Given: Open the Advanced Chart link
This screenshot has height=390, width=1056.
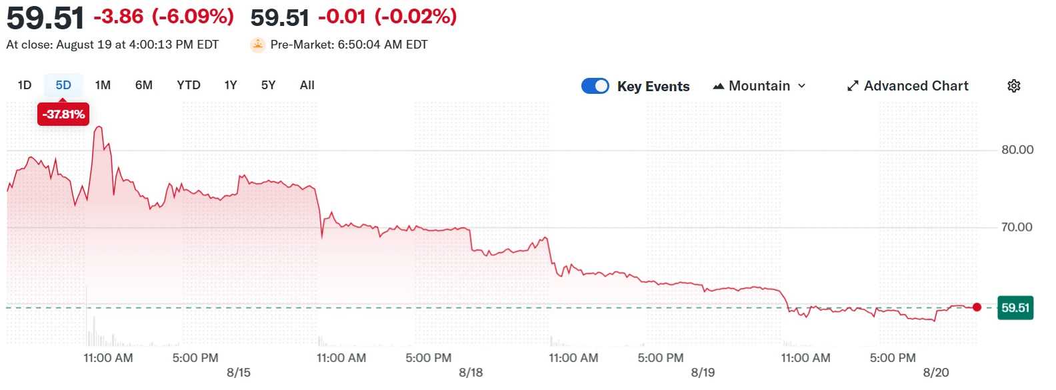Looking at the screenshot, I should tap(915, 86).
